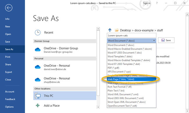
Task: Choose Word XML Document (*.xml)
Action: [x=131, y=94]
